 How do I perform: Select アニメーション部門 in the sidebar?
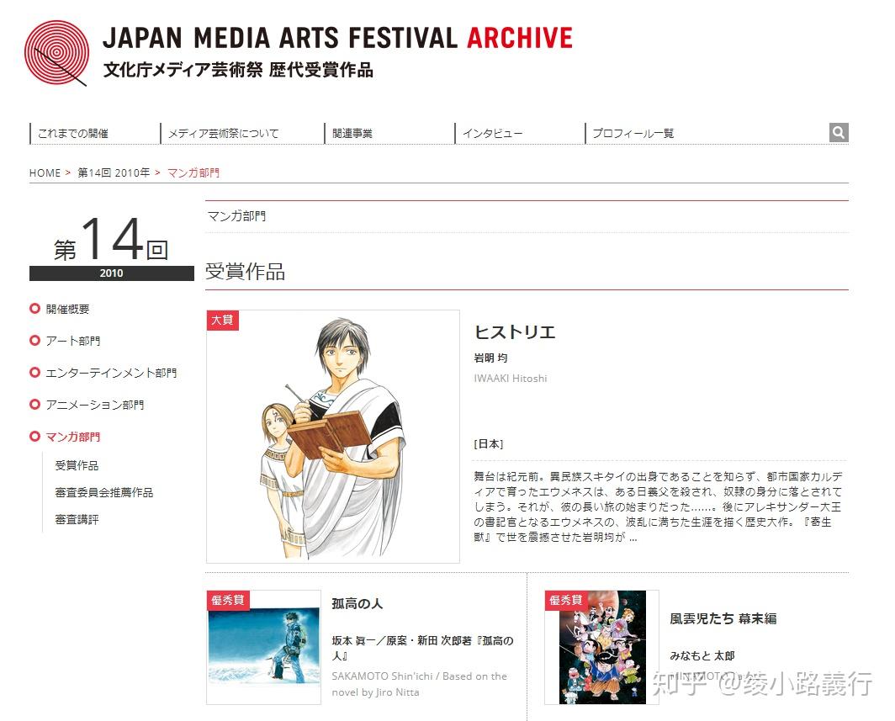click(95, 405)
